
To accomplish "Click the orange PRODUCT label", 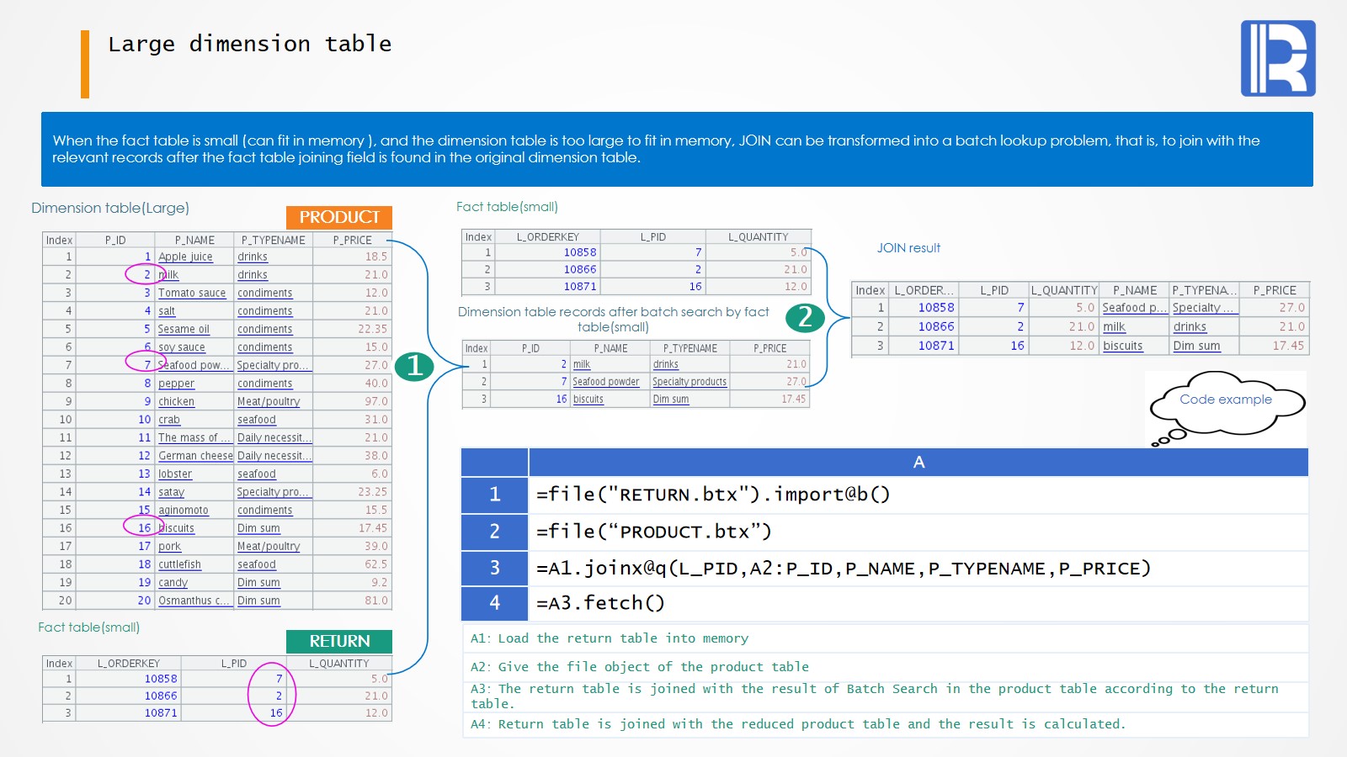I will click(x=339, y=217).
